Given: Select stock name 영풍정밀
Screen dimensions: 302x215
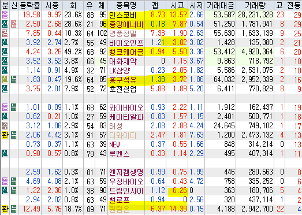Looking at the screenshot, I should (x=122, y=34).
